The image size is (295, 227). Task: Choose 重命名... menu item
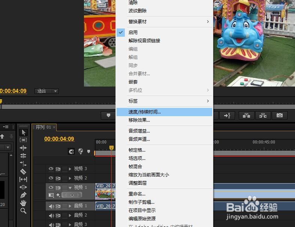tap(165, 194)
